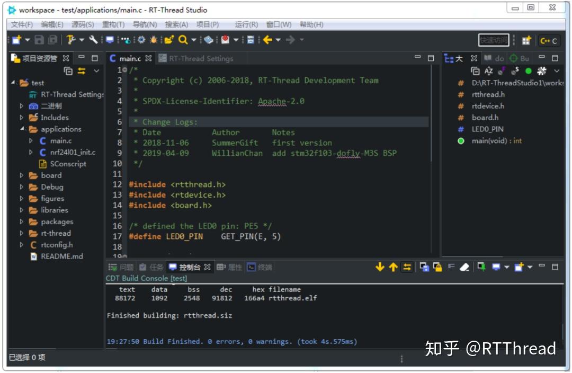Open the New file dropdown arrow
Screen dimensions: 572x373
27,40
